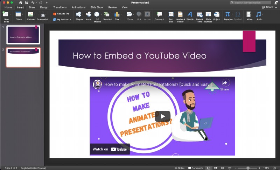Switch to Slide Sorter view
The image size is (280, 170).
click(216, 168)
